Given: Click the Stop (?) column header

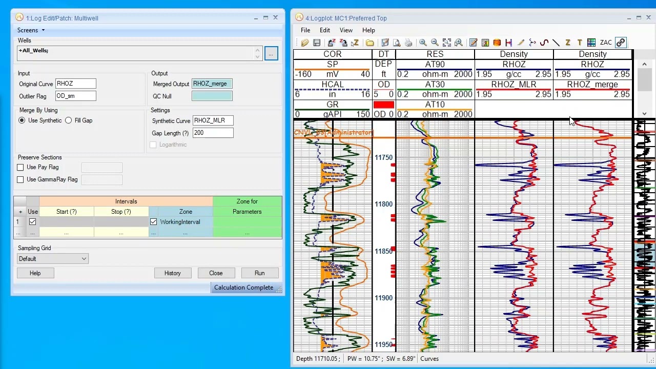Looking at the screenshot, I should coord(121,212).
